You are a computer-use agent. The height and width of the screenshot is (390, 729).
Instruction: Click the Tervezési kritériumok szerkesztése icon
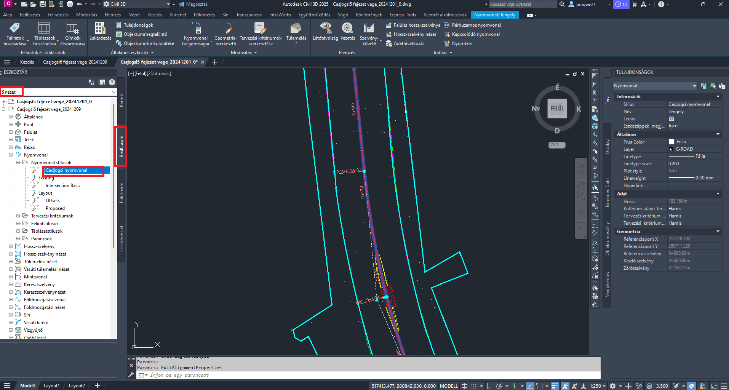point(261,34)
